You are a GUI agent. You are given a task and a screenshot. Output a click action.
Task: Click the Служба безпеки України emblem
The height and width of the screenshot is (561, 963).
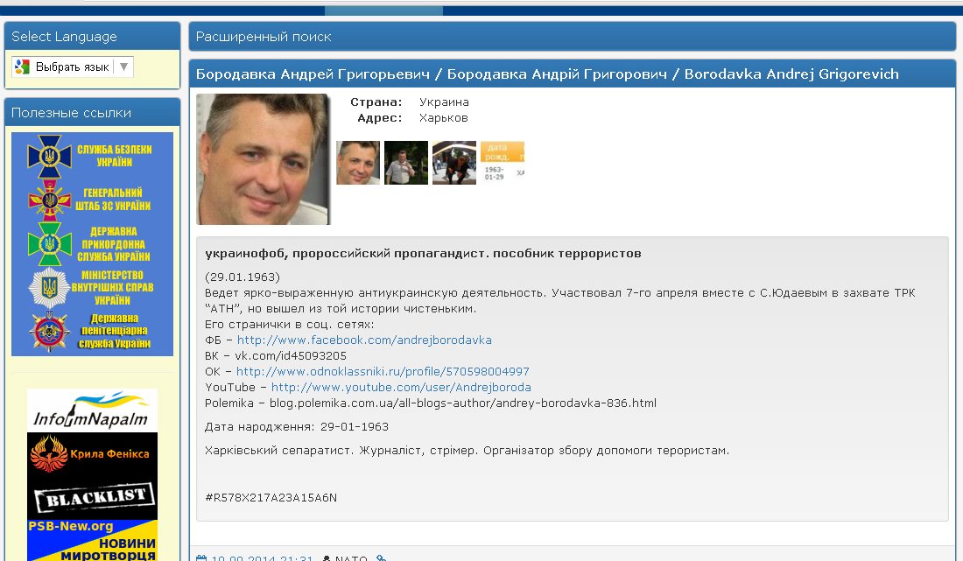pyautogui.click(x=49, y=156)
